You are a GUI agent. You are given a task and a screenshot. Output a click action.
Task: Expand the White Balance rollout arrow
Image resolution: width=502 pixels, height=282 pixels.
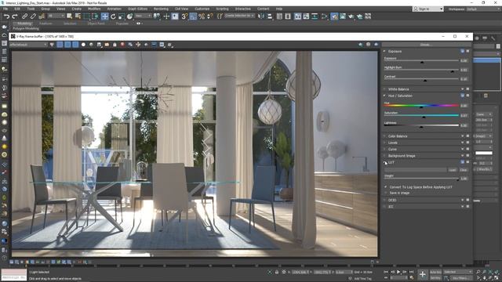(x=462, y=89)
